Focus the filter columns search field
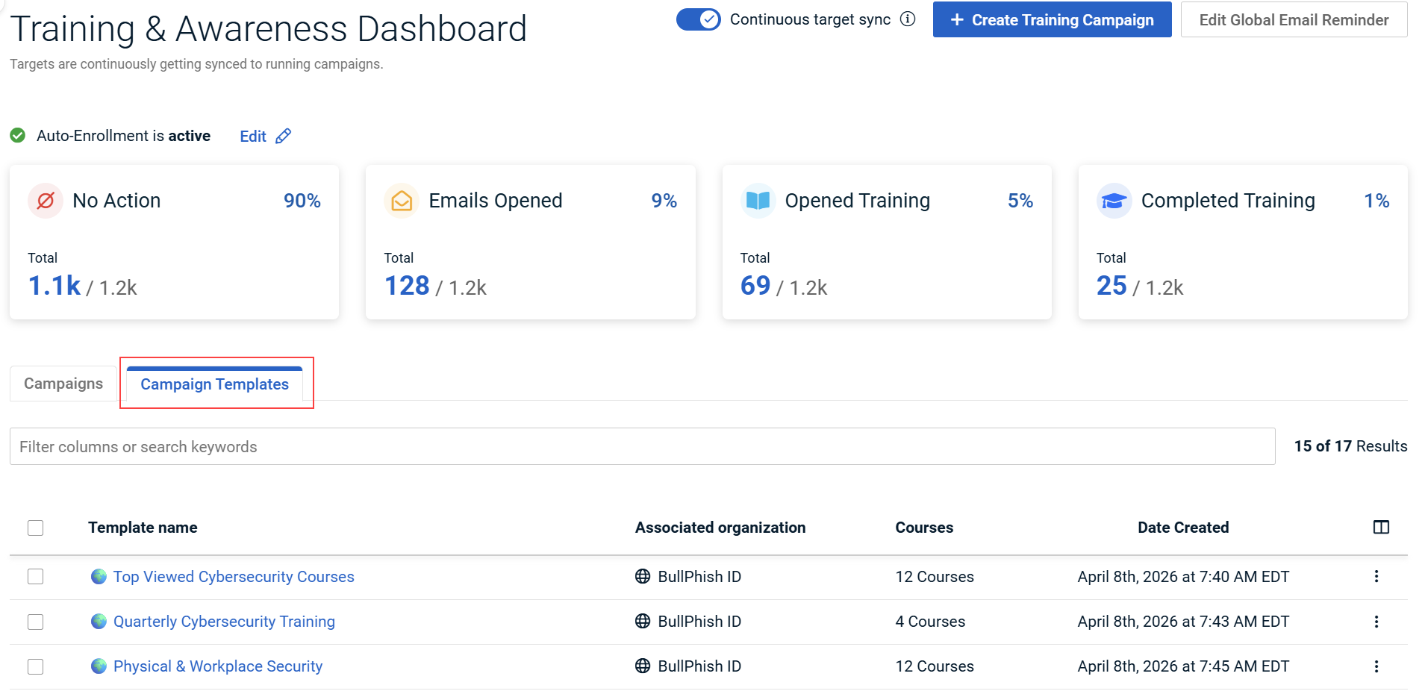This screenshot has width=1425, height=691. [642, 446]
